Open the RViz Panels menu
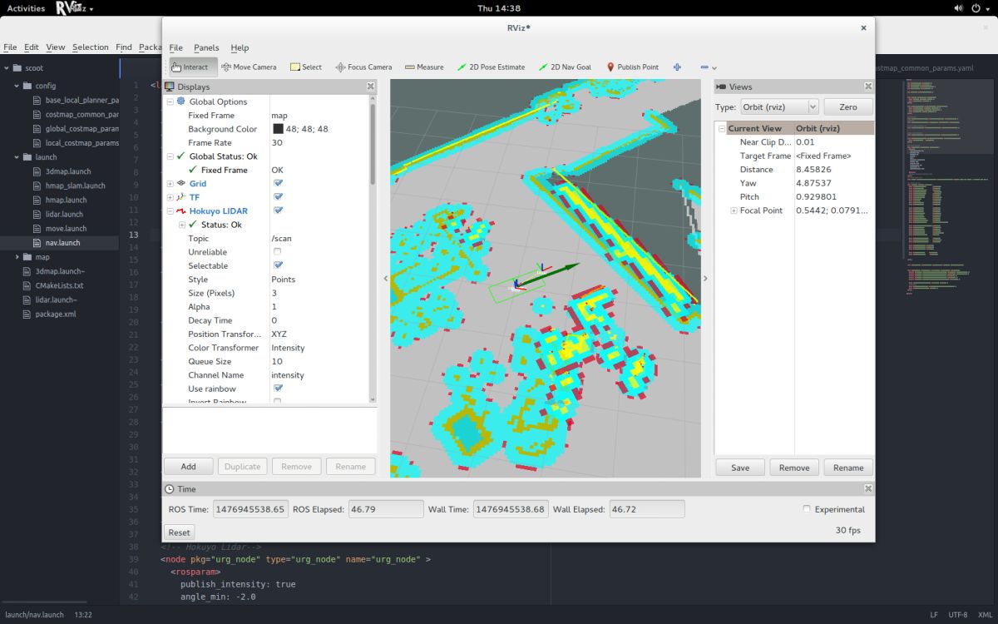The image size is (998, 624). (x=206, y=47)
